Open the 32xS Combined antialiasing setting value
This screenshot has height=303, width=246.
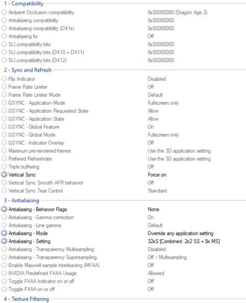pyautogui.click(x=184, y=241)
